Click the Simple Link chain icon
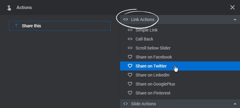Image resolution: width=240 pixels, height=108 pixels. (x=130, y=30)
